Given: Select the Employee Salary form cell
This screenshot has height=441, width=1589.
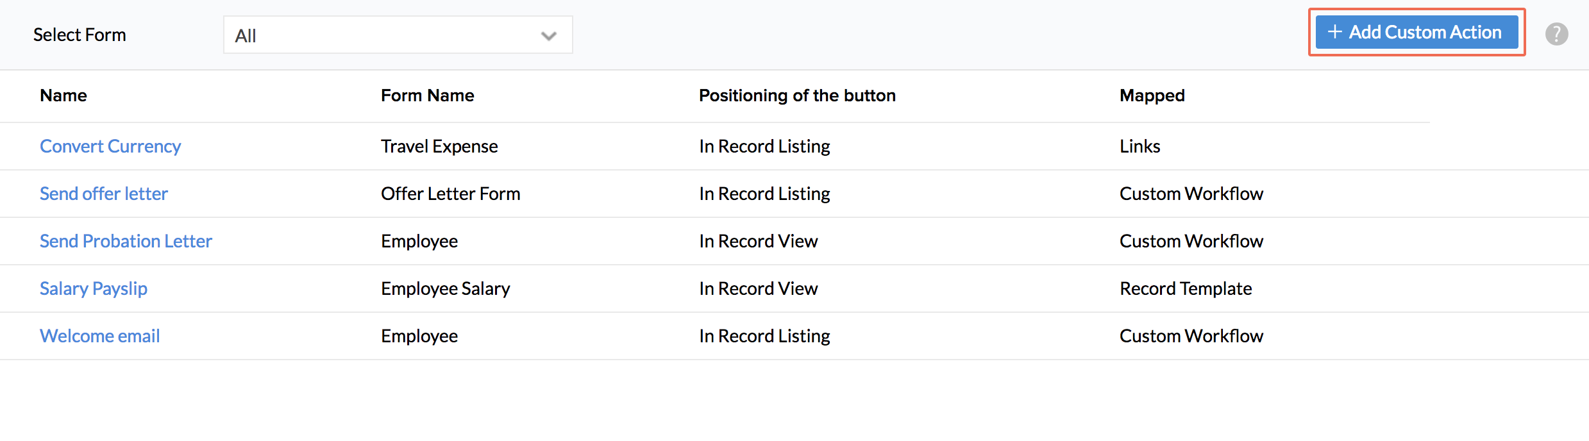Looking at the screenshot, I should (446, 288).
